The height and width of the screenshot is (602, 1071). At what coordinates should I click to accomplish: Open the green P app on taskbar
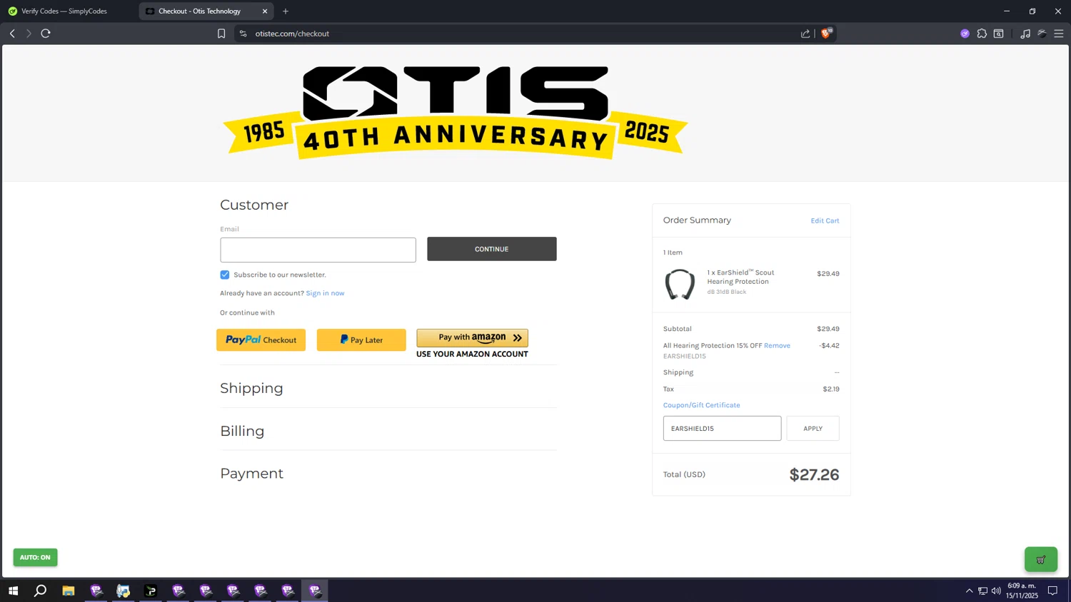point(151,591)
